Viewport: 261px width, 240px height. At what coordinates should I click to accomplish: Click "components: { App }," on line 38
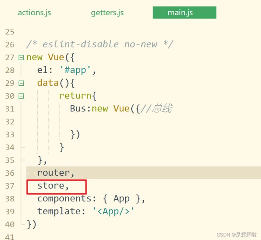pyautogui.click(x=91, y=199)
